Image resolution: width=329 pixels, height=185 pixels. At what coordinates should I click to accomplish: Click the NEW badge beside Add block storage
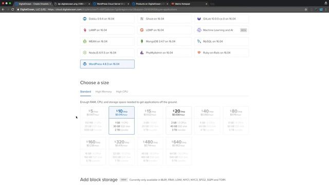[x=123, y=180]
